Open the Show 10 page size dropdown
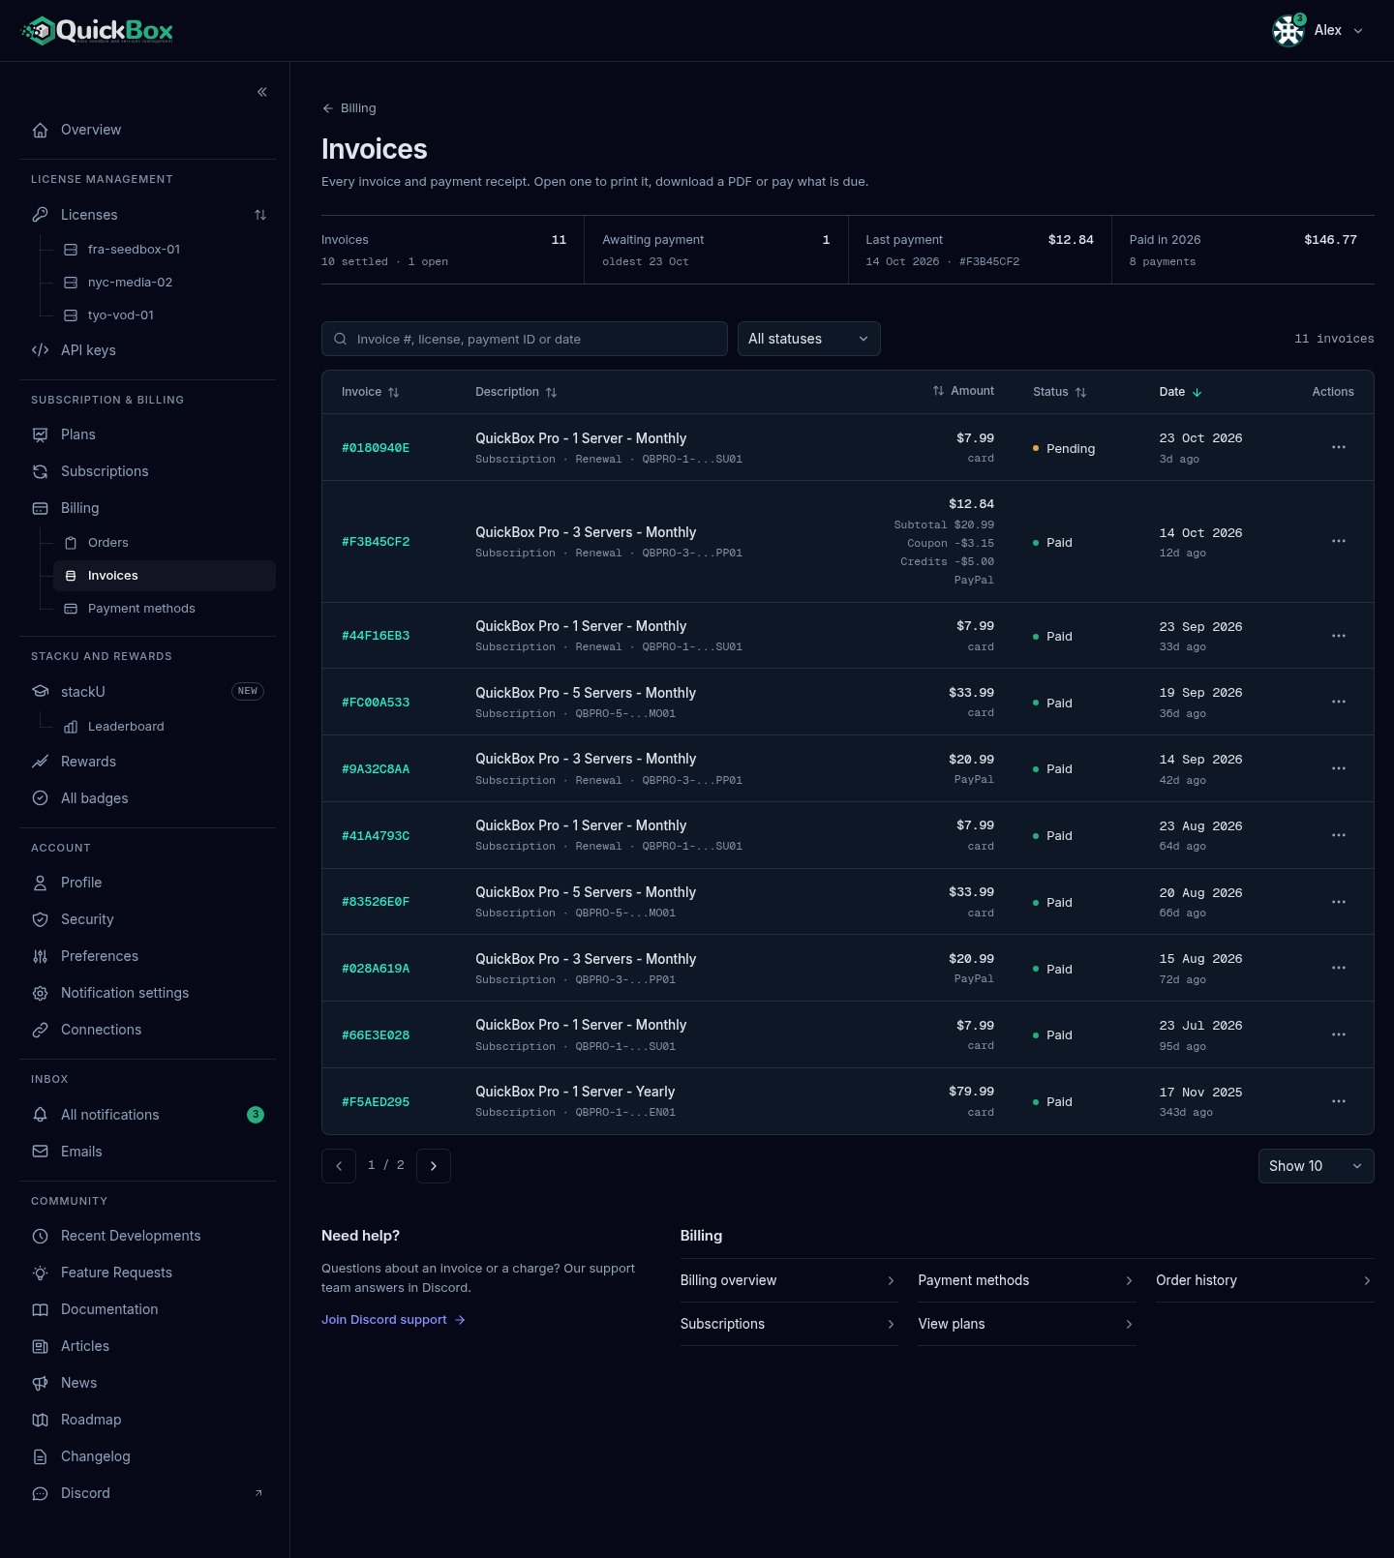The image size is (1394, 1558). (x=1316, y=1166)
